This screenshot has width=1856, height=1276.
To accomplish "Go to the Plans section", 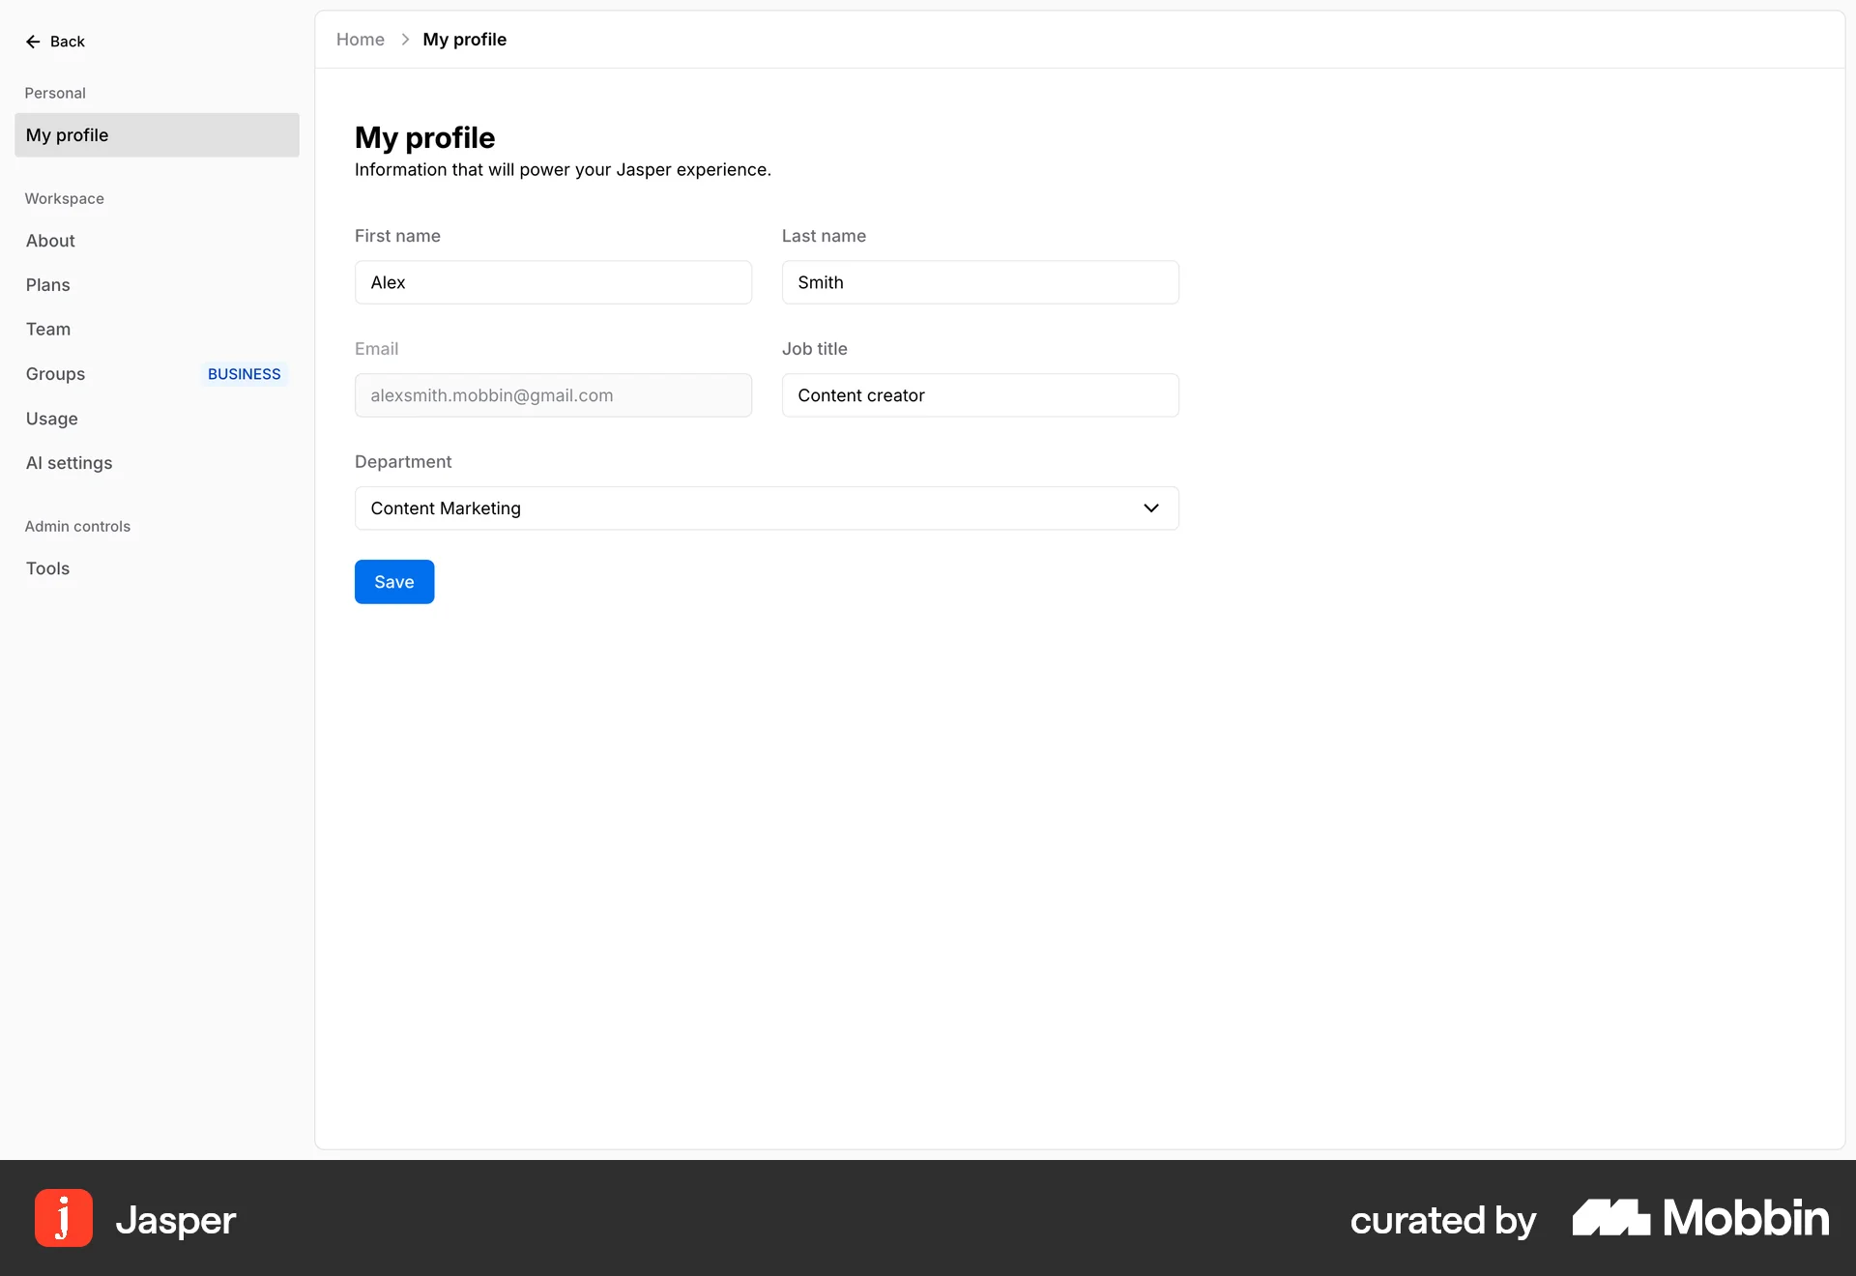I will pyautogui.click(x=48, y=285).
